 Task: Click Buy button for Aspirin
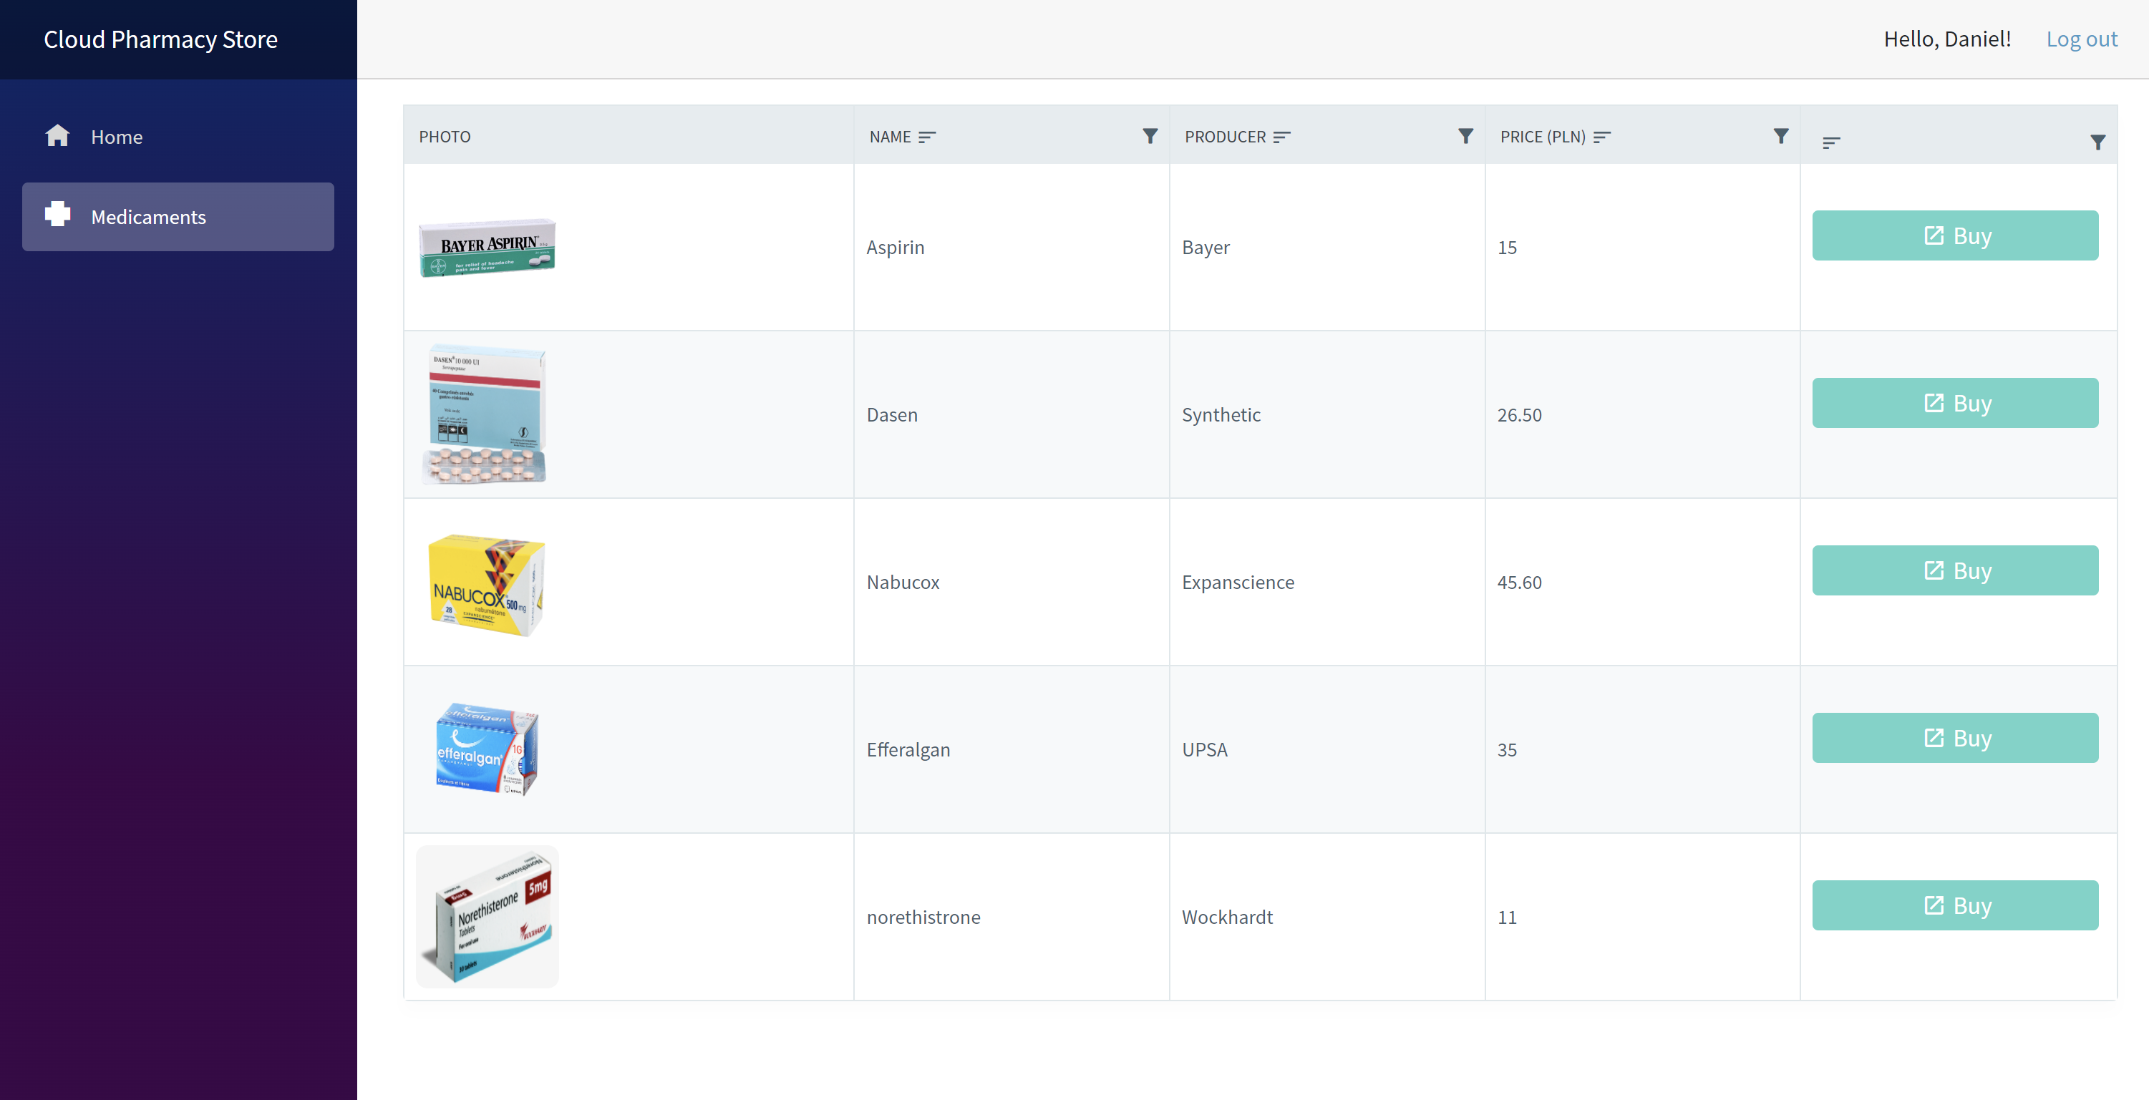[1956, 234]
